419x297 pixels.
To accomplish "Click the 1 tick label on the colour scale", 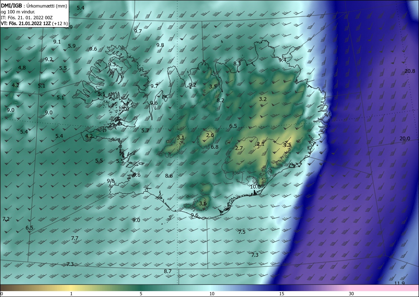I will click(71, 294).
